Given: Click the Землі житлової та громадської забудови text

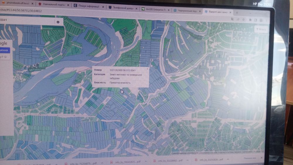Looking at the screenshot, I should pos(126,76).
